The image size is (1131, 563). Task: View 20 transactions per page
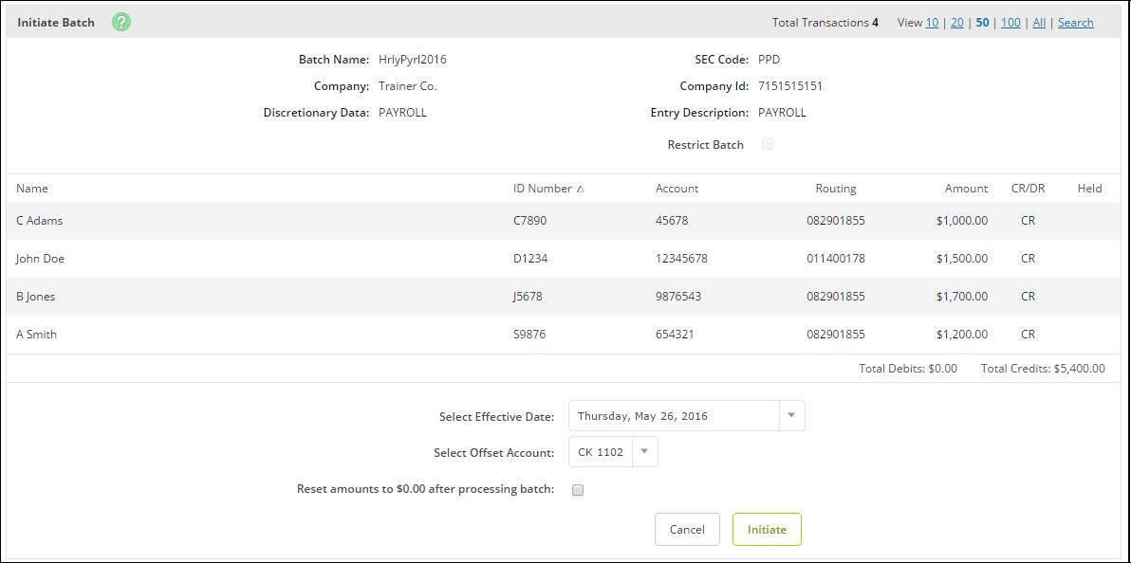click(x=957, y=23)
